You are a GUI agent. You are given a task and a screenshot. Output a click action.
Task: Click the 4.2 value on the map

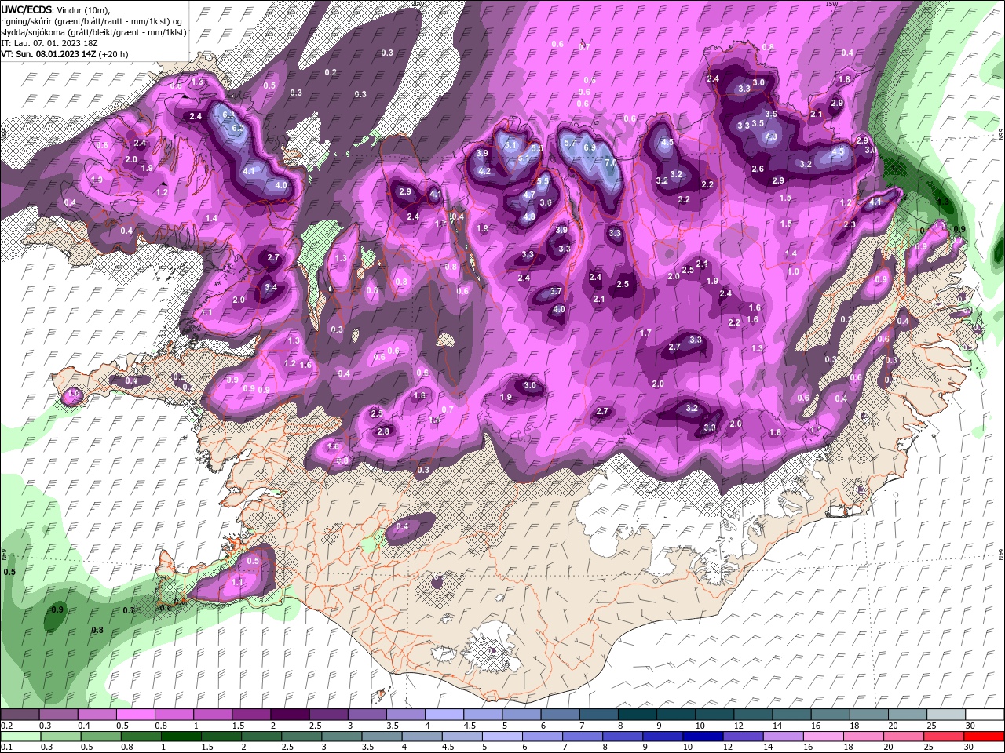pyautogui.click(x=484, y=171)
